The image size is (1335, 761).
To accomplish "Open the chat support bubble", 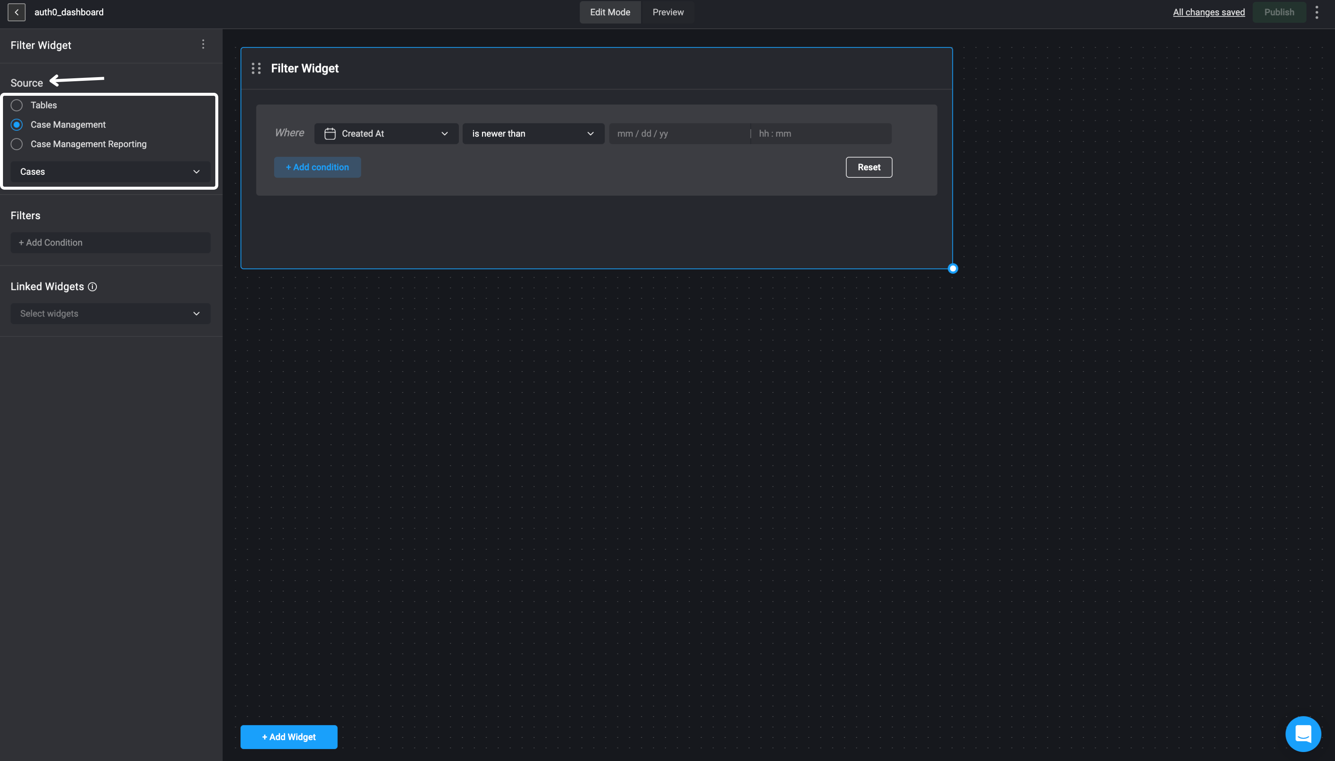I will (1303, 734).
